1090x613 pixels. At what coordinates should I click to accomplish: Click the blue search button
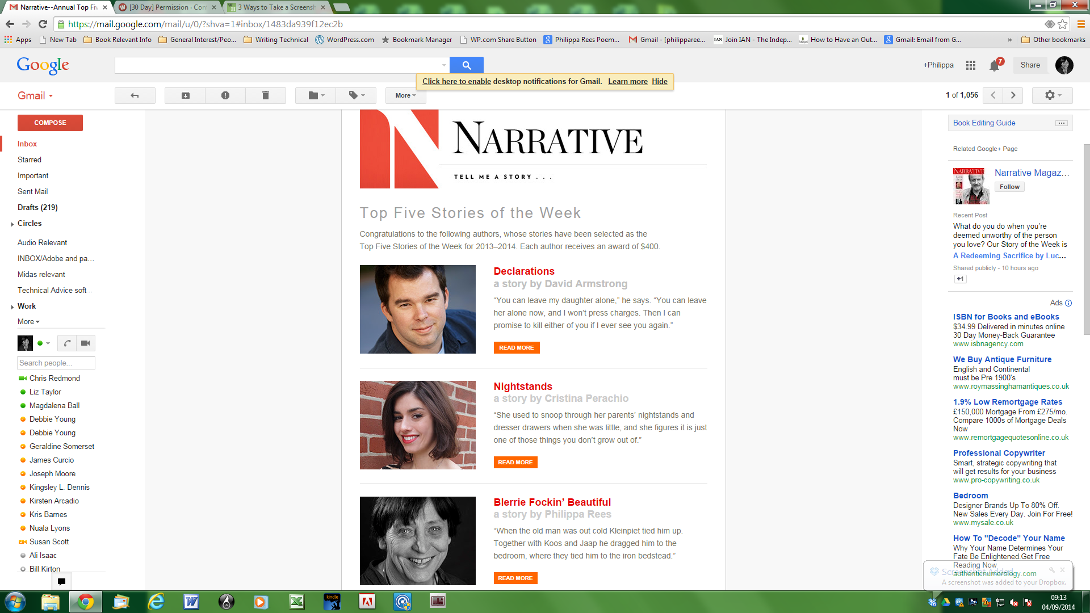point(466,65)
